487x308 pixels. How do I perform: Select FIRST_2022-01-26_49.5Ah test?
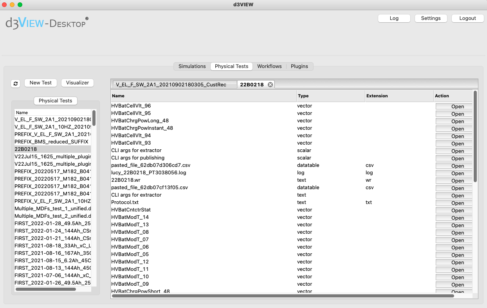(53, 283)
